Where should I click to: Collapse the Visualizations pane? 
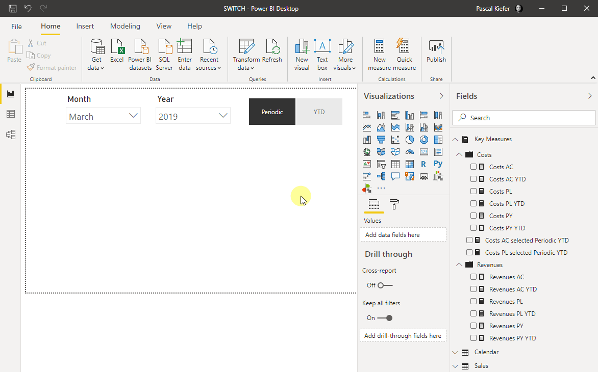442,96
